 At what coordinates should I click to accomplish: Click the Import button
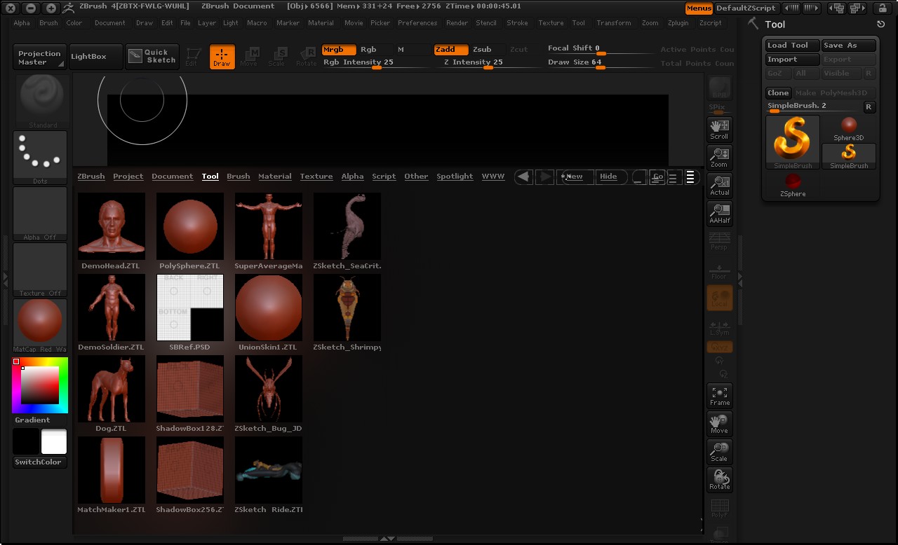coord(793,60)
